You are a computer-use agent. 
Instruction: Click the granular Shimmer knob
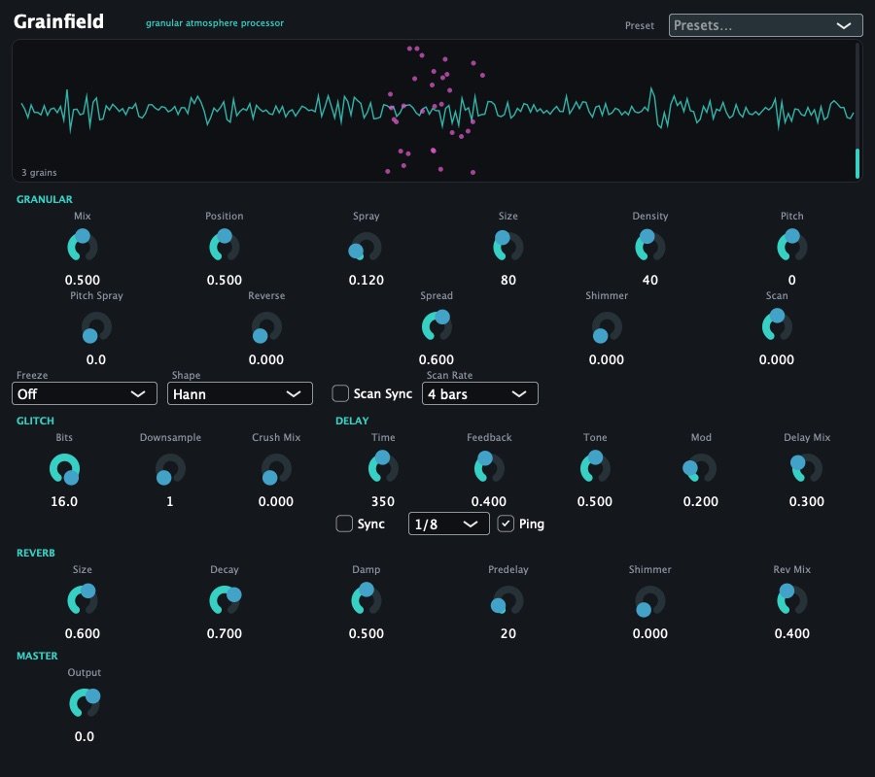607,326
